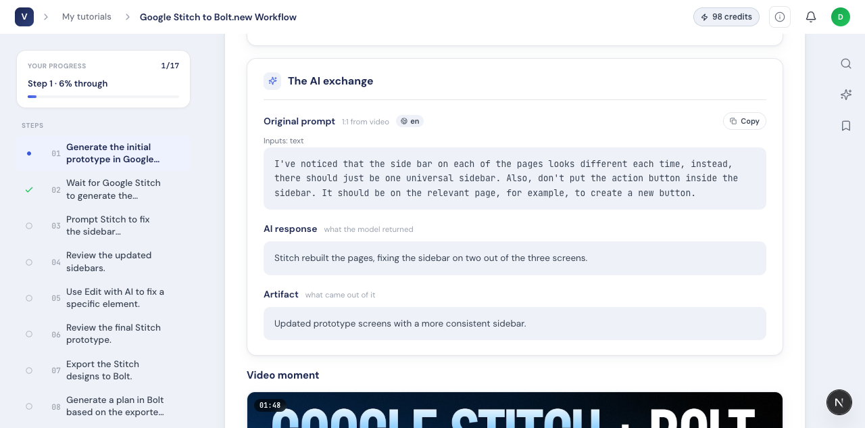
Task: Click the video moment thumbnail
Action: (x=515, y=410)
